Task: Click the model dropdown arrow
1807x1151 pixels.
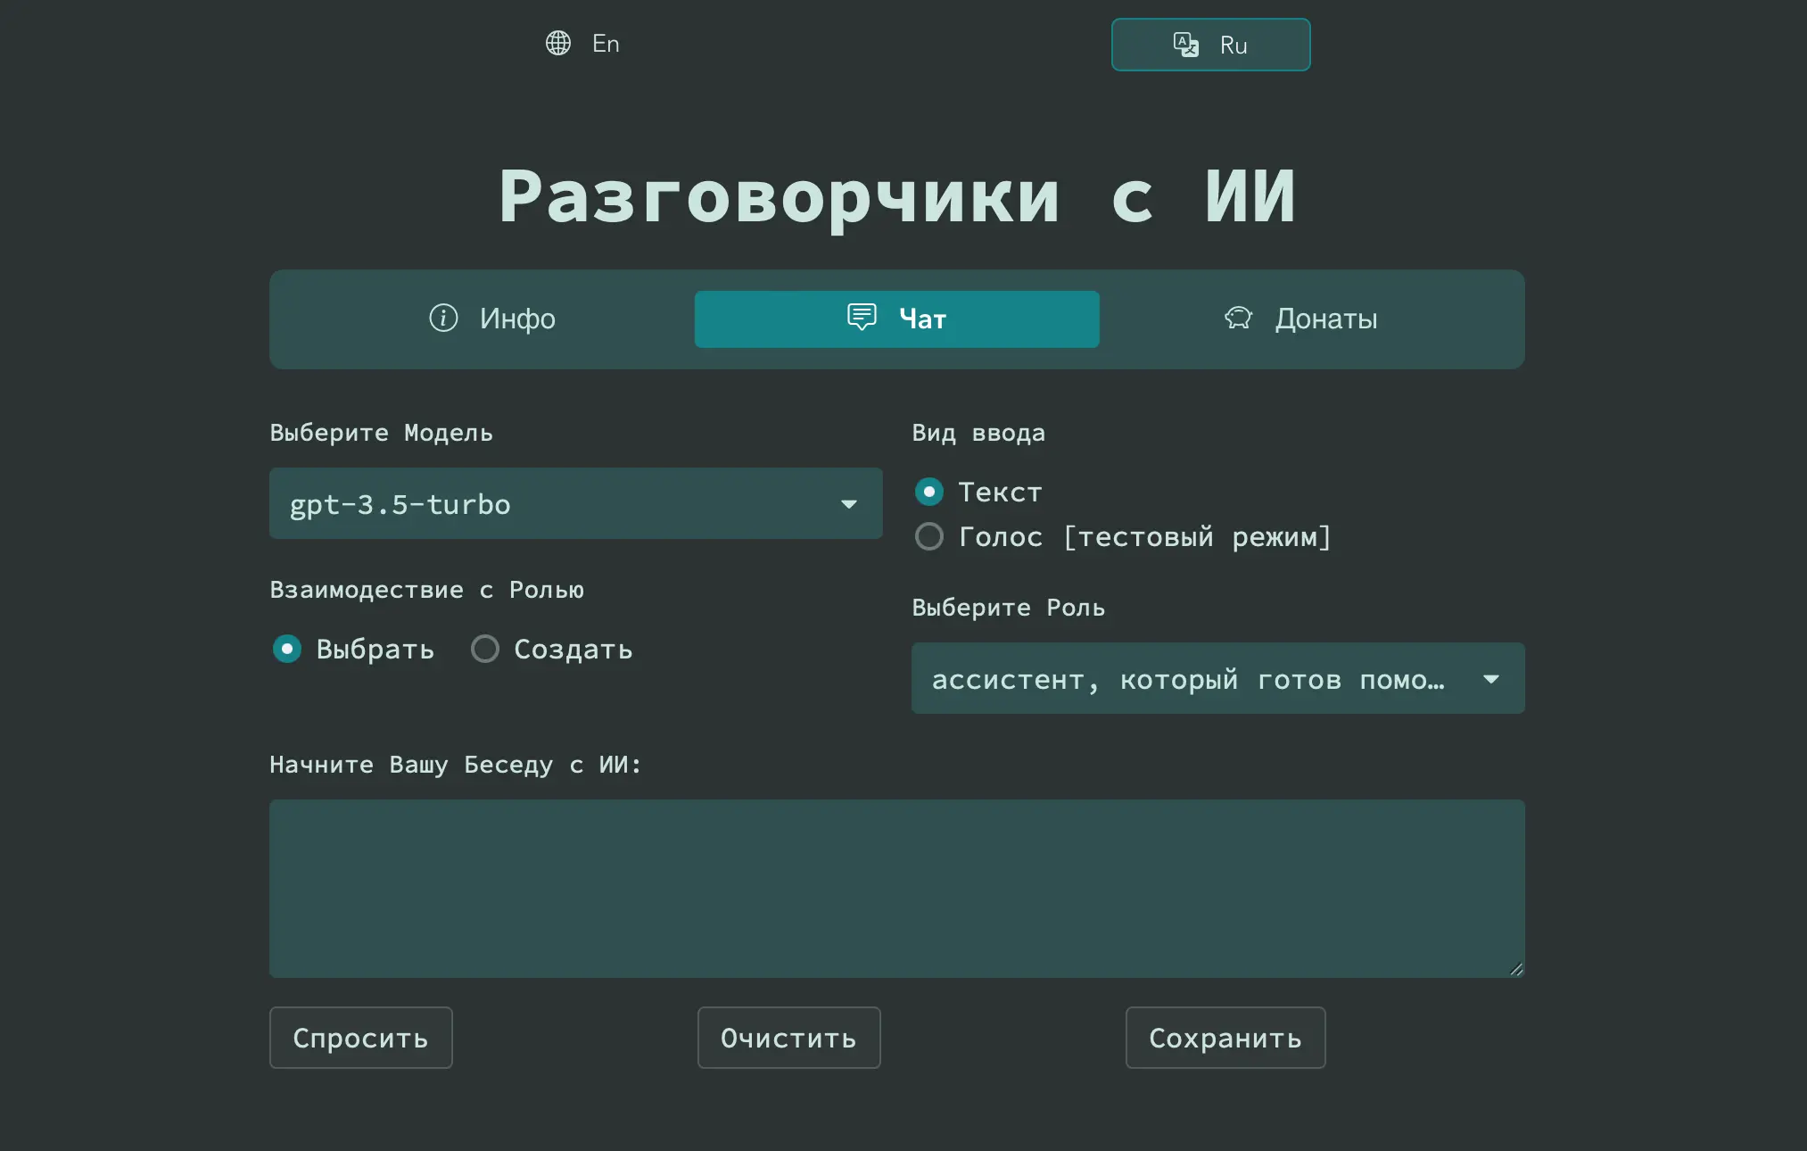Action: (849, 504)
